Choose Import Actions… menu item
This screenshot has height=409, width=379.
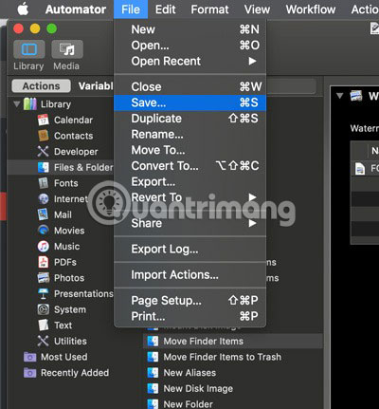click(x=189, y=274)
